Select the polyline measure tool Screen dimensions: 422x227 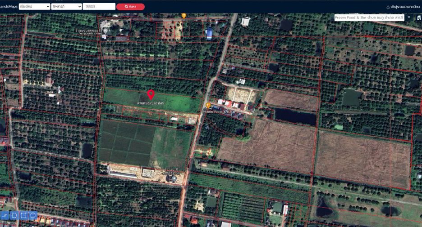point(5,215)
